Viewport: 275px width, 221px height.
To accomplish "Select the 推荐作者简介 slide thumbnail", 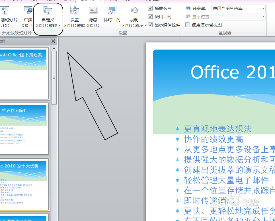I will click(24, 129).
